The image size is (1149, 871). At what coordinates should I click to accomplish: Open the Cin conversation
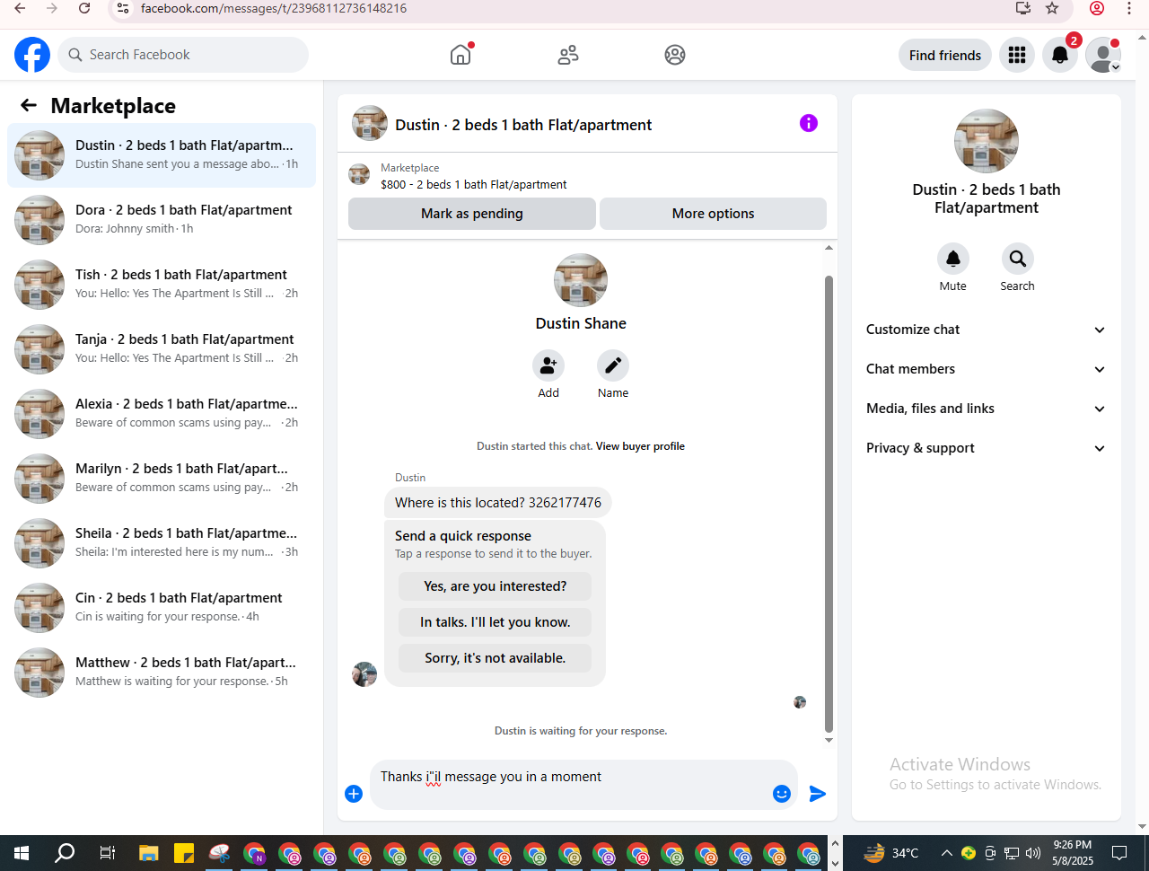162,608
